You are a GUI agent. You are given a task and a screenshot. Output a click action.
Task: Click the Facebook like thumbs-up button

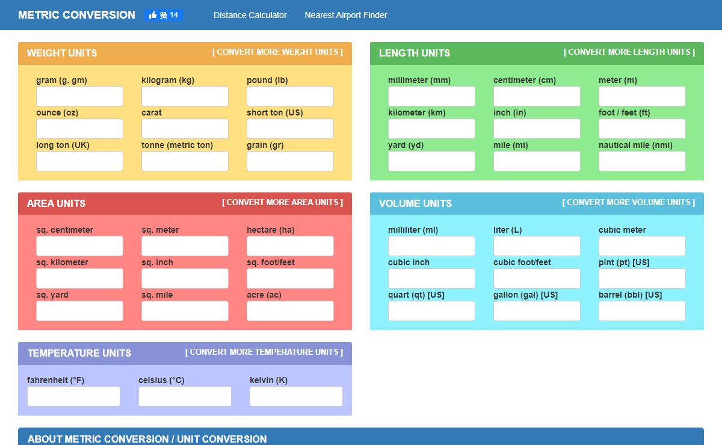pos(164,15)
